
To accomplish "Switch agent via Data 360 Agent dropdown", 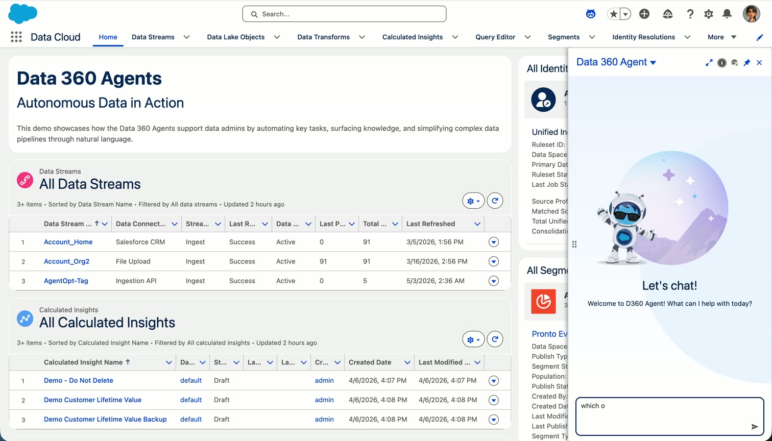I will [x=616, y=62].
